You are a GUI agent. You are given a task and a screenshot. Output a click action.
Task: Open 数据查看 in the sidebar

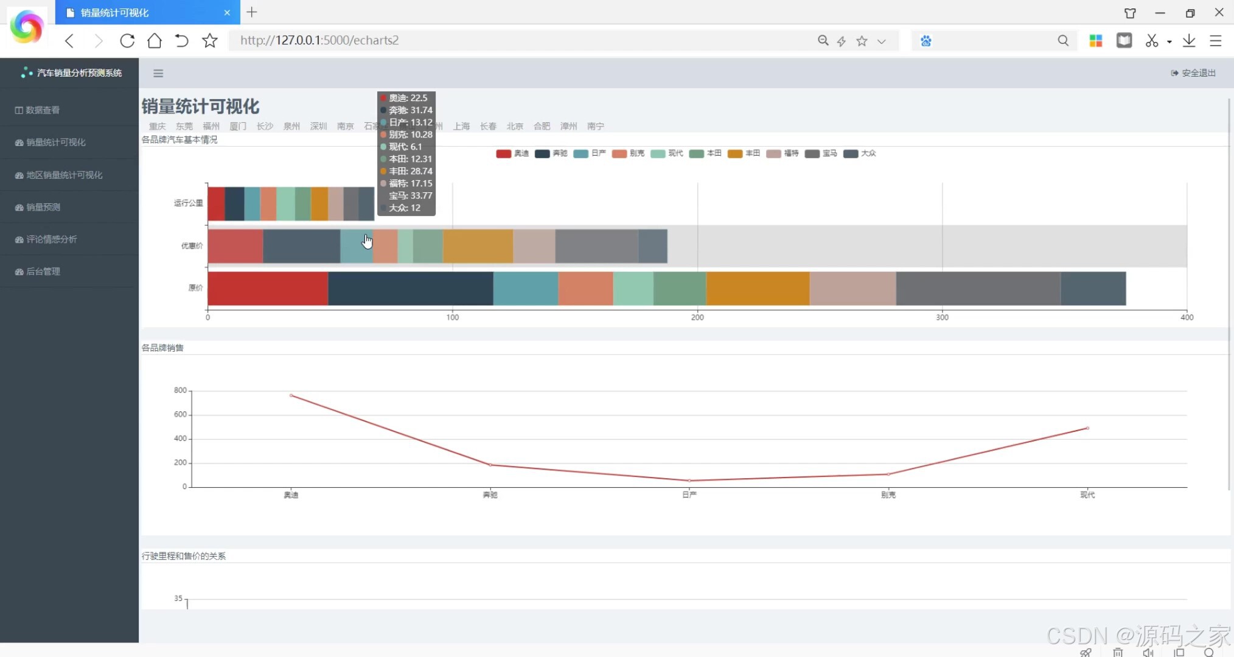pos(42,110)
